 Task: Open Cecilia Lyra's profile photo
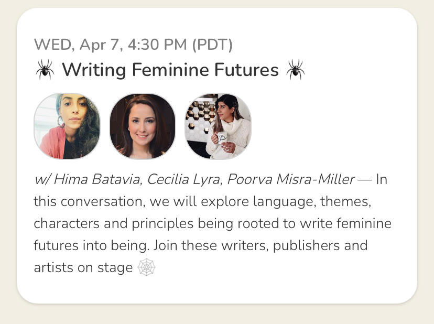[142, 126]
